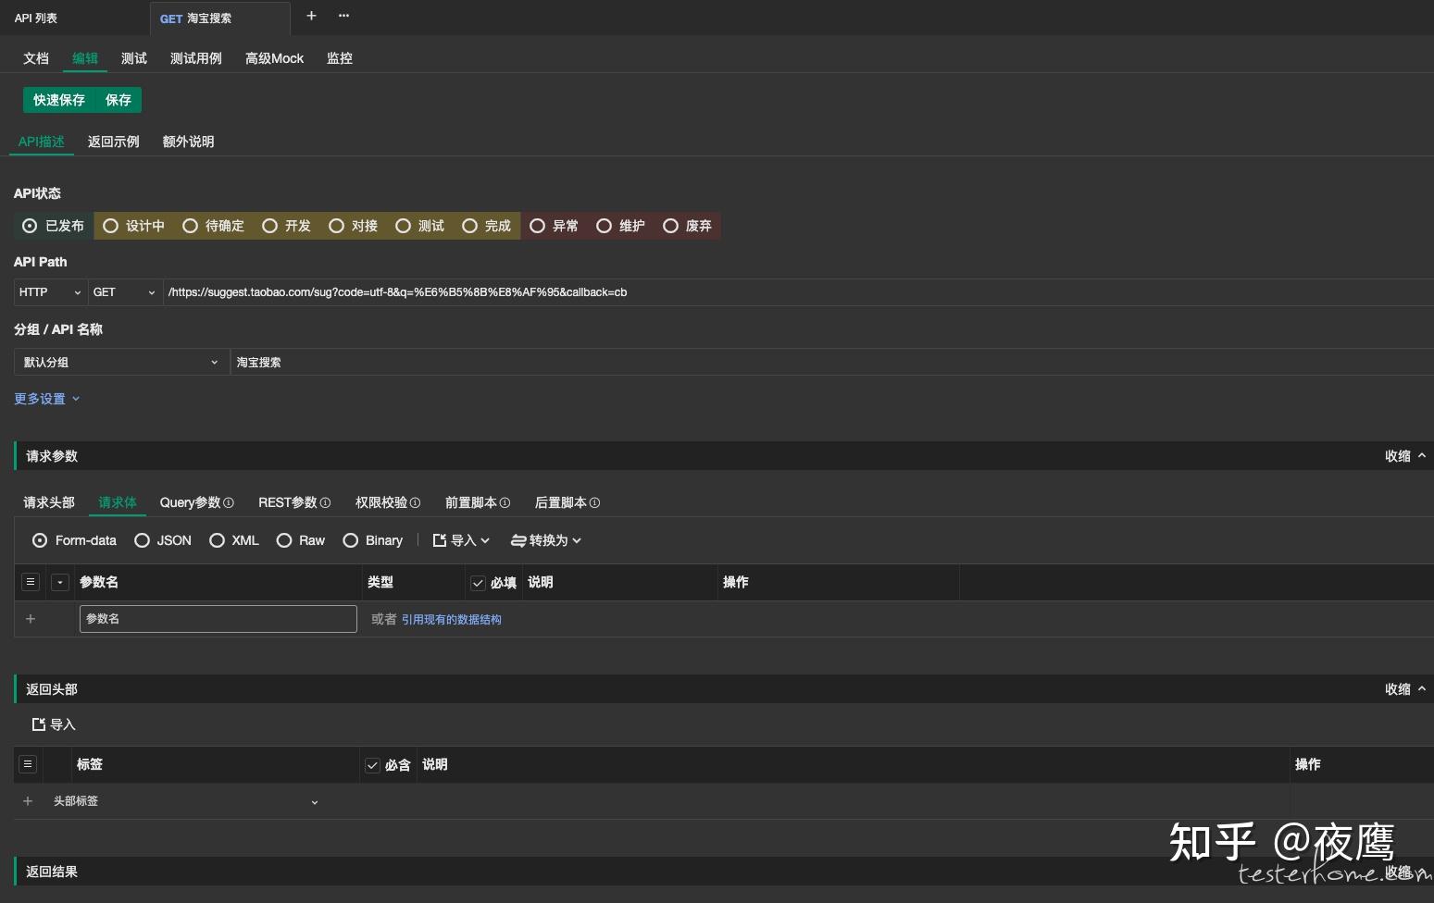Switch to API描述 subtab
The image size is (1434, 903).
[42, 142]
